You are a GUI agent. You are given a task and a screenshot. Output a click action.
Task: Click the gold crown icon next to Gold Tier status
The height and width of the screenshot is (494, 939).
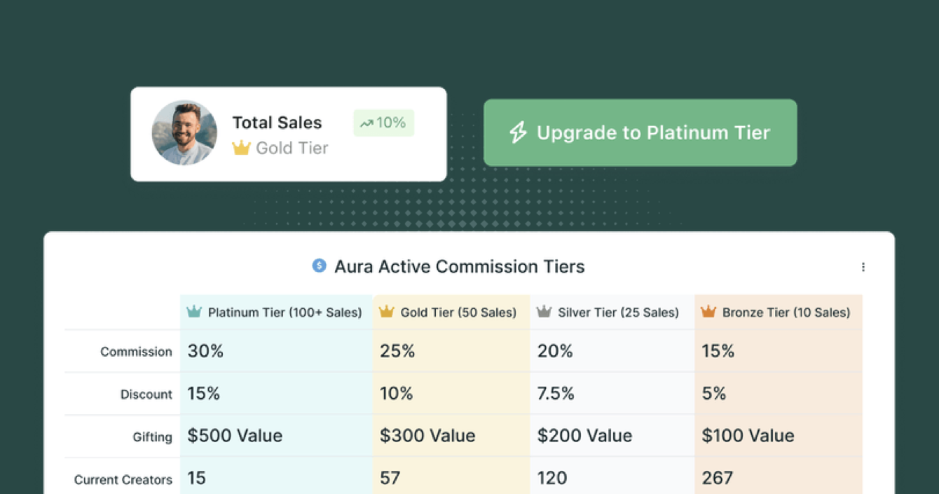(242, 148)
